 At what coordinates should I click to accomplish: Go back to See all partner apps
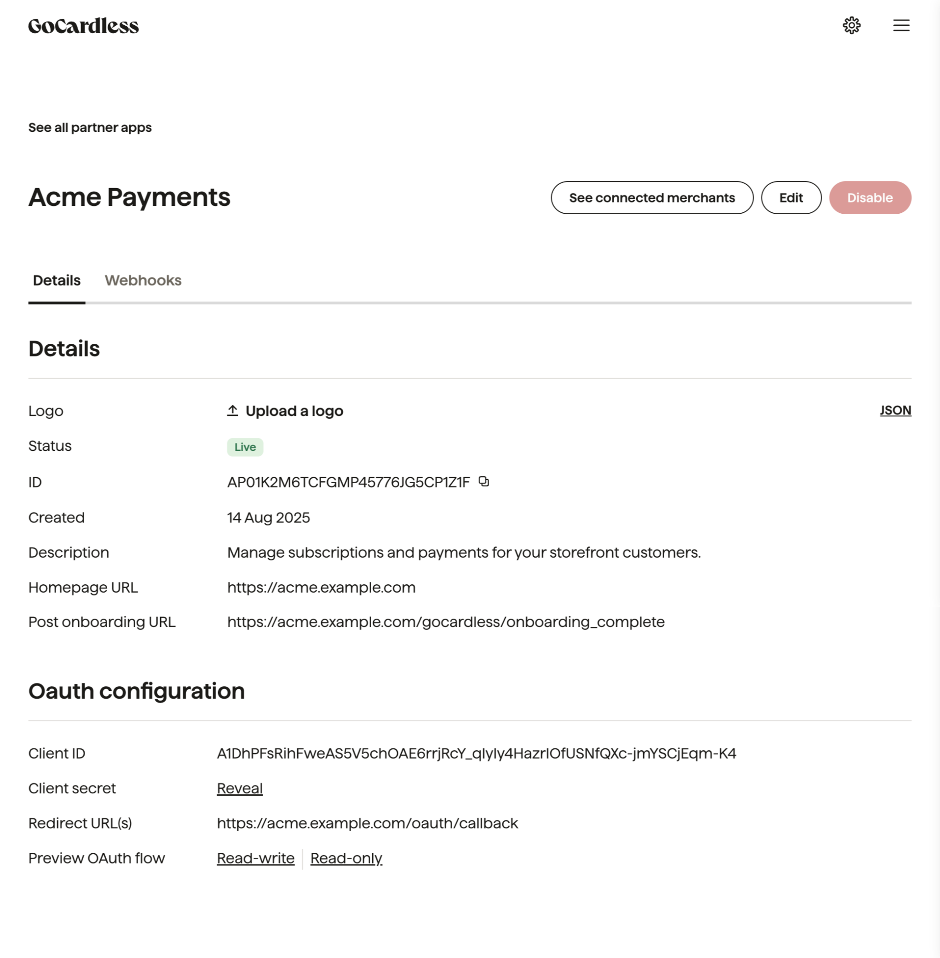tap(90, 127)
